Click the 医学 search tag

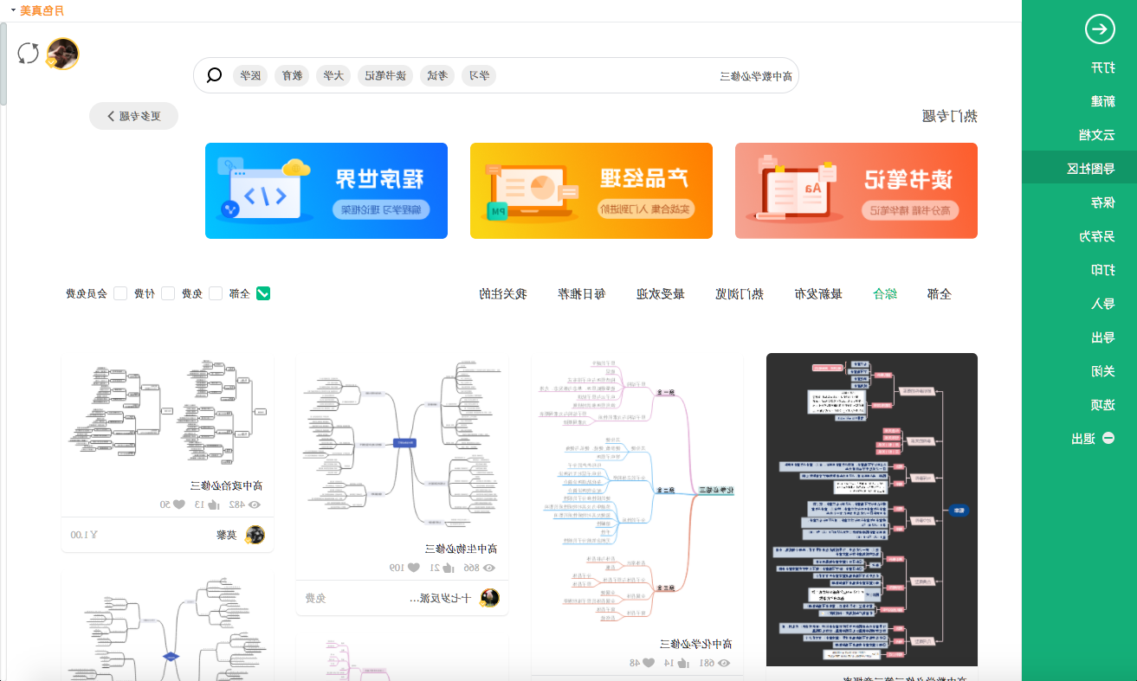[250, 76]
